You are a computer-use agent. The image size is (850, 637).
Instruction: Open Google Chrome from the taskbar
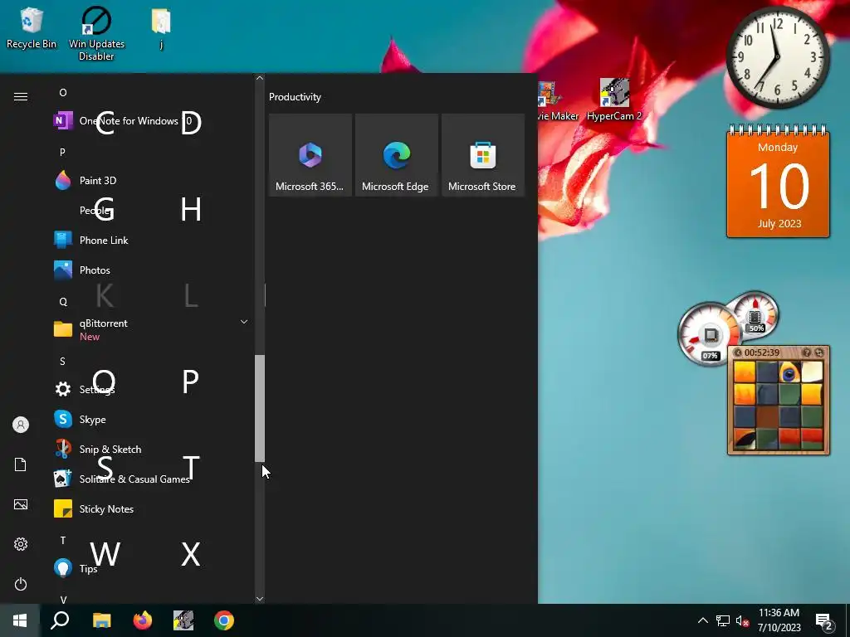pyautogui.click(x=224, y=620)
